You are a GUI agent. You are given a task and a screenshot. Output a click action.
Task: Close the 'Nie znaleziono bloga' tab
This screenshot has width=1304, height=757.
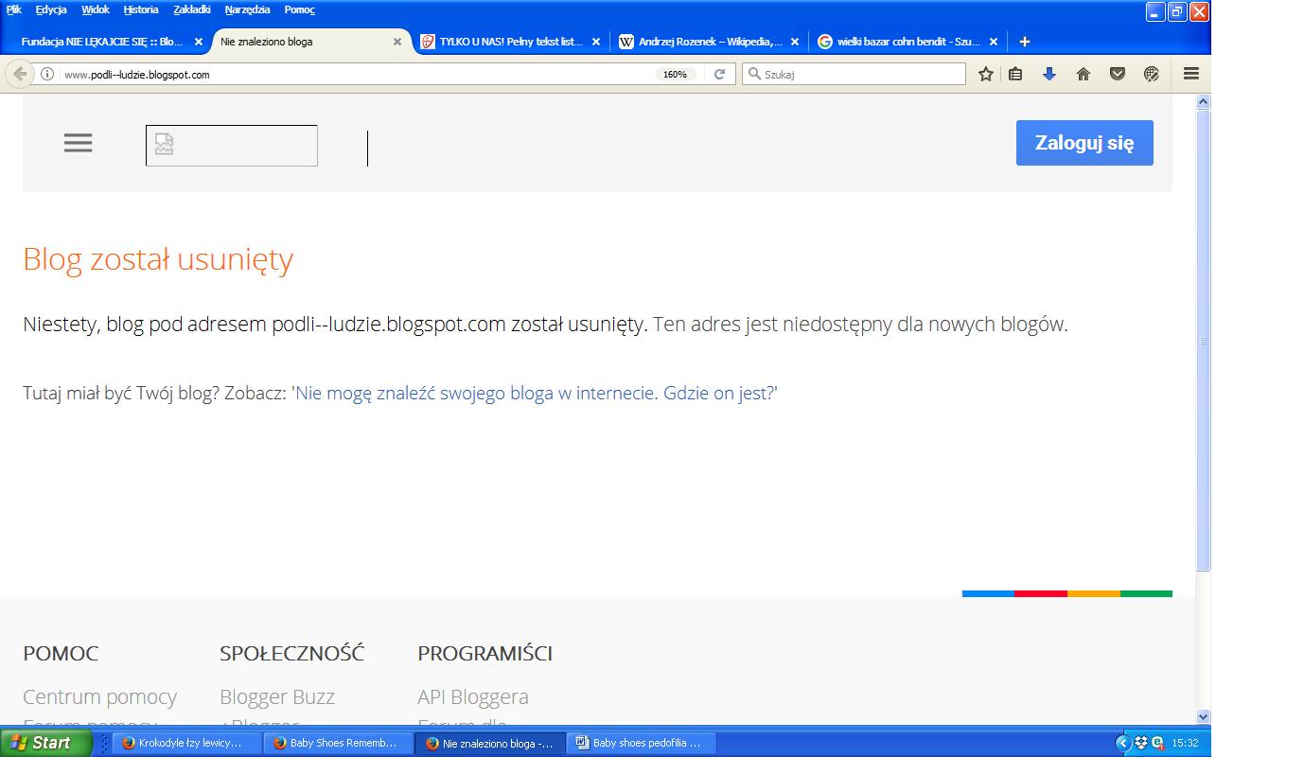tap(397, 42)
